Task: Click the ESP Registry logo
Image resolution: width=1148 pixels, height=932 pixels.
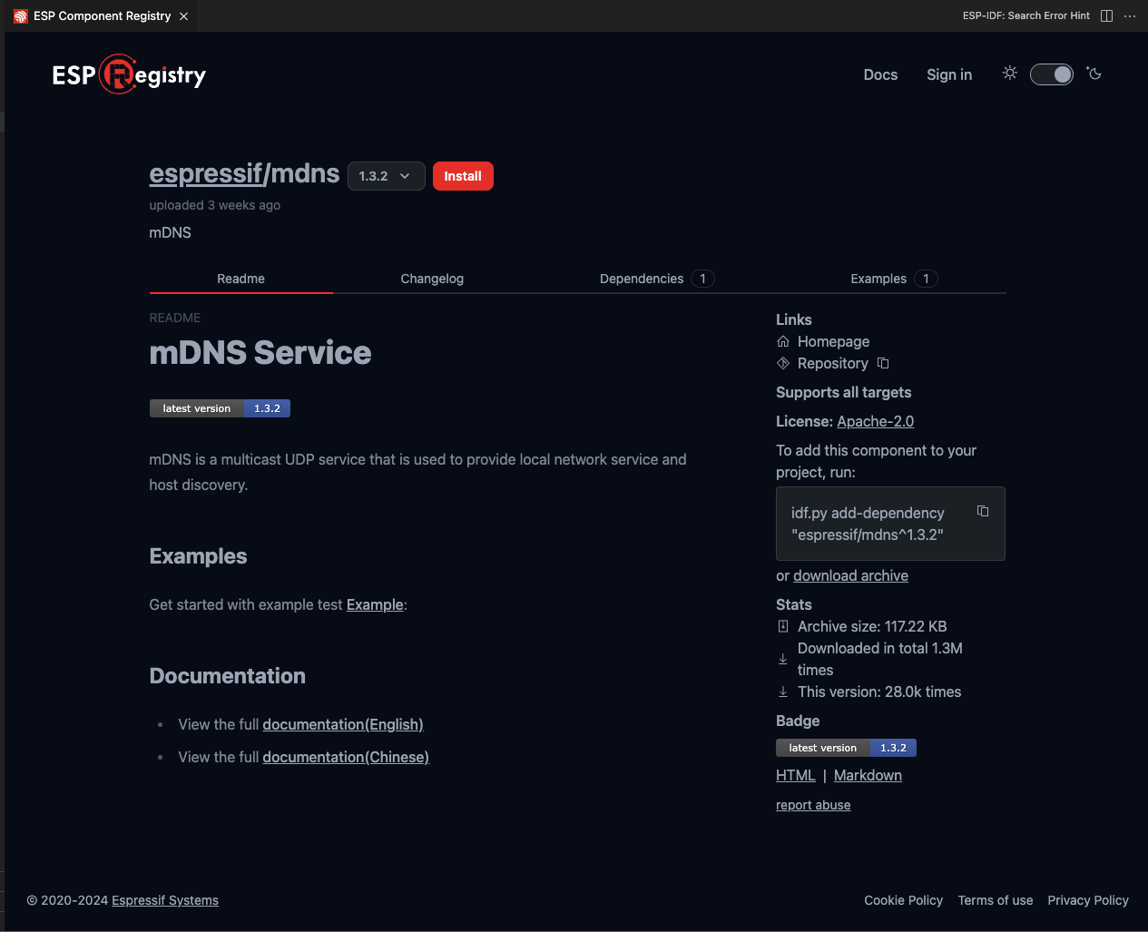Action: tap(128, 74)
